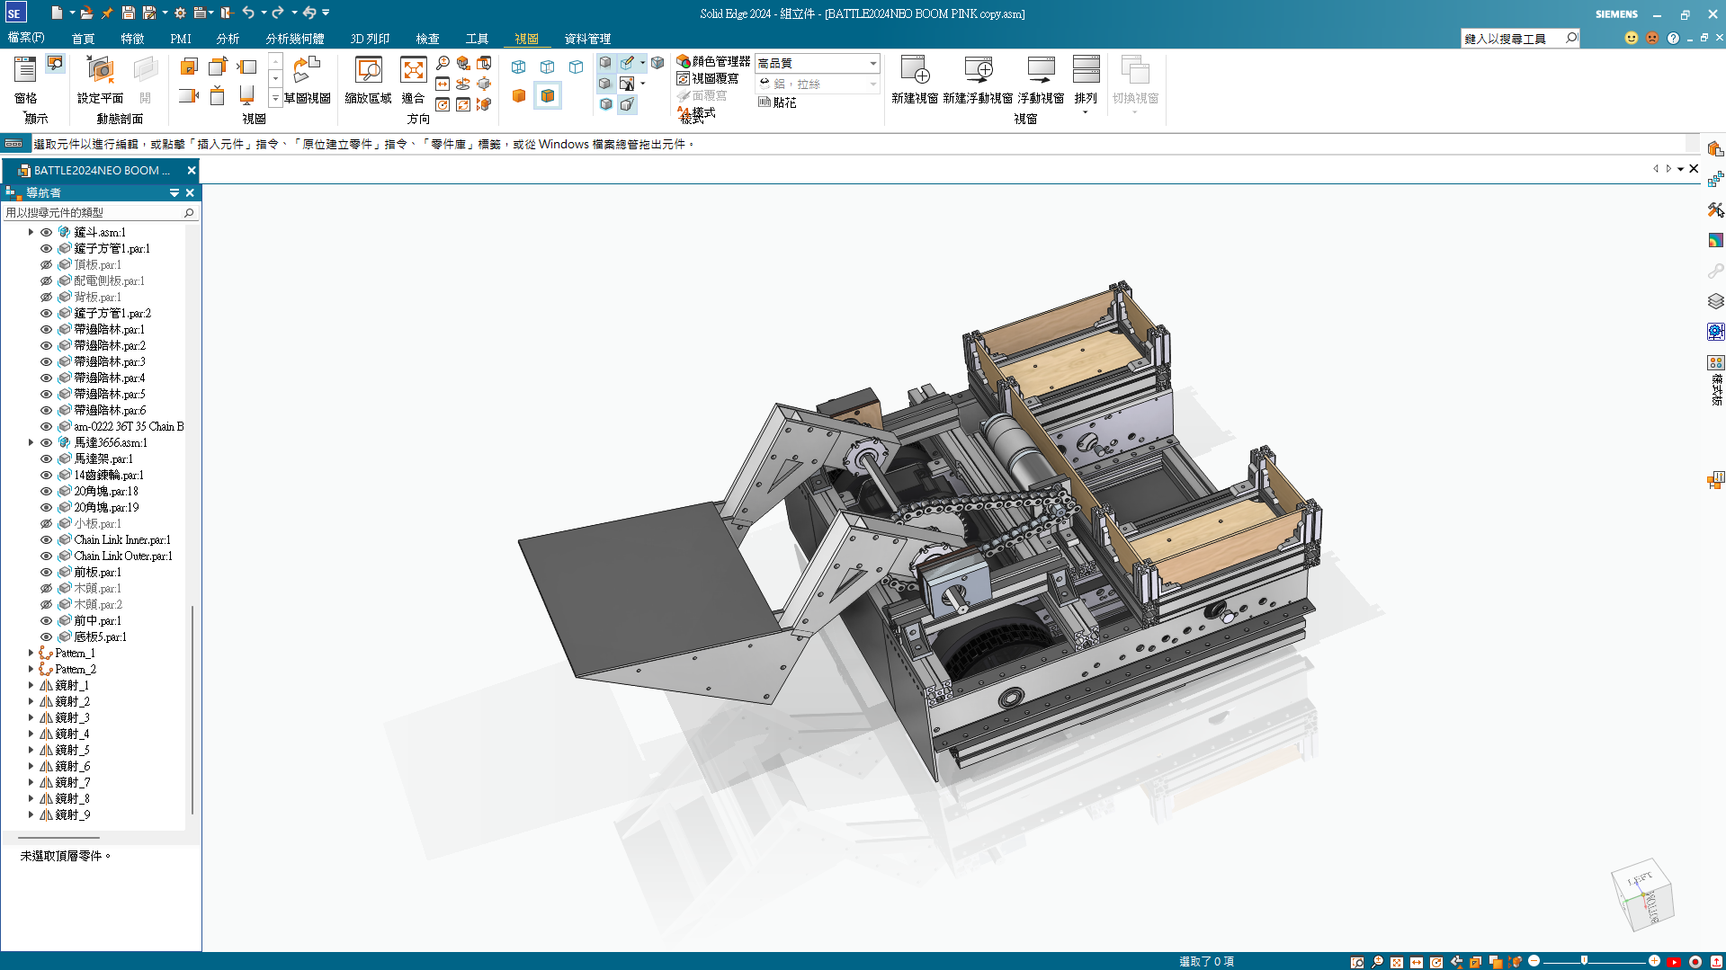Image resolution: width=1726 pixels, height=970 pixels.
Task: Open the 檢查 Inspect ribbon tab
Action: click(427, 39)
